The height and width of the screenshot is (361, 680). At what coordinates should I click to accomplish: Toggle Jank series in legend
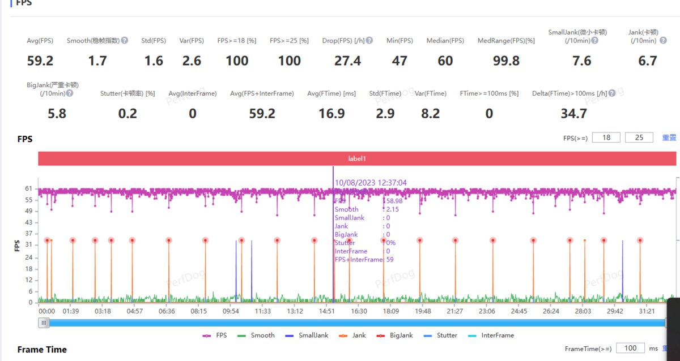click(x=352, y=336)
